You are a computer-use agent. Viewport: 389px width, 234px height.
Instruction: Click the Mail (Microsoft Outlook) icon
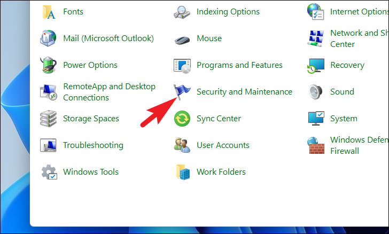(49, 38)
